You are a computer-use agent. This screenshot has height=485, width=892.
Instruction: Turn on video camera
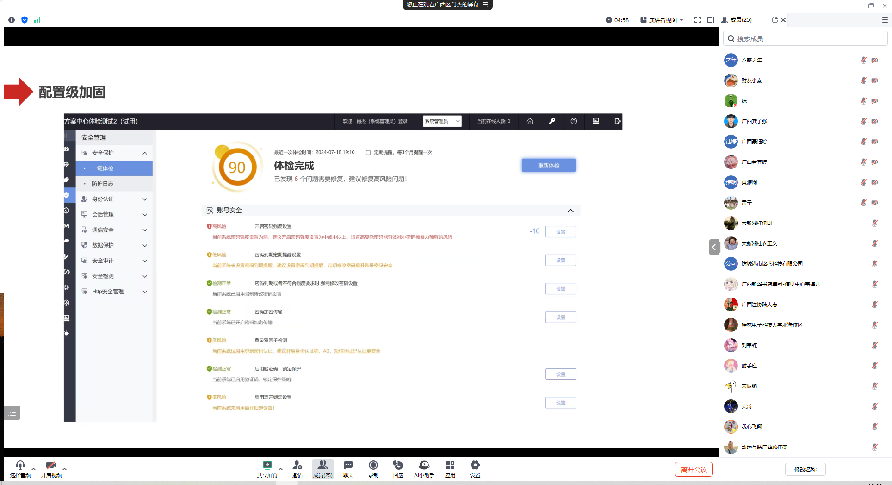(51, 468)
